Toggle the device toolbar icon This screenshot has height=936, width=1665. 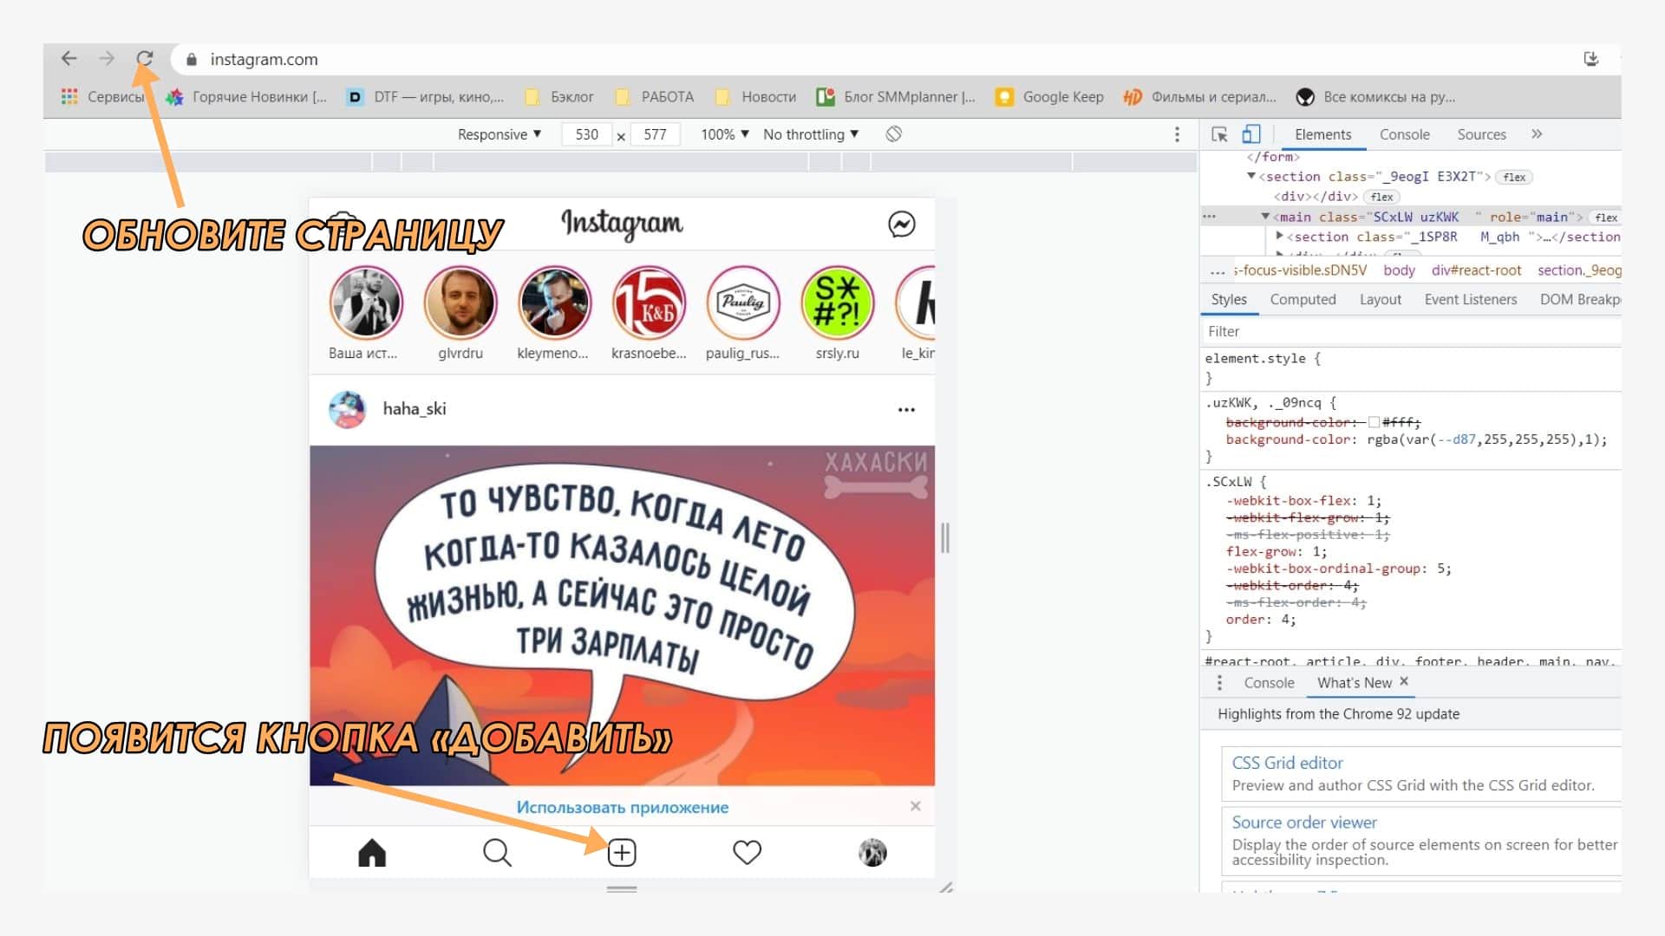point(1250,134)
